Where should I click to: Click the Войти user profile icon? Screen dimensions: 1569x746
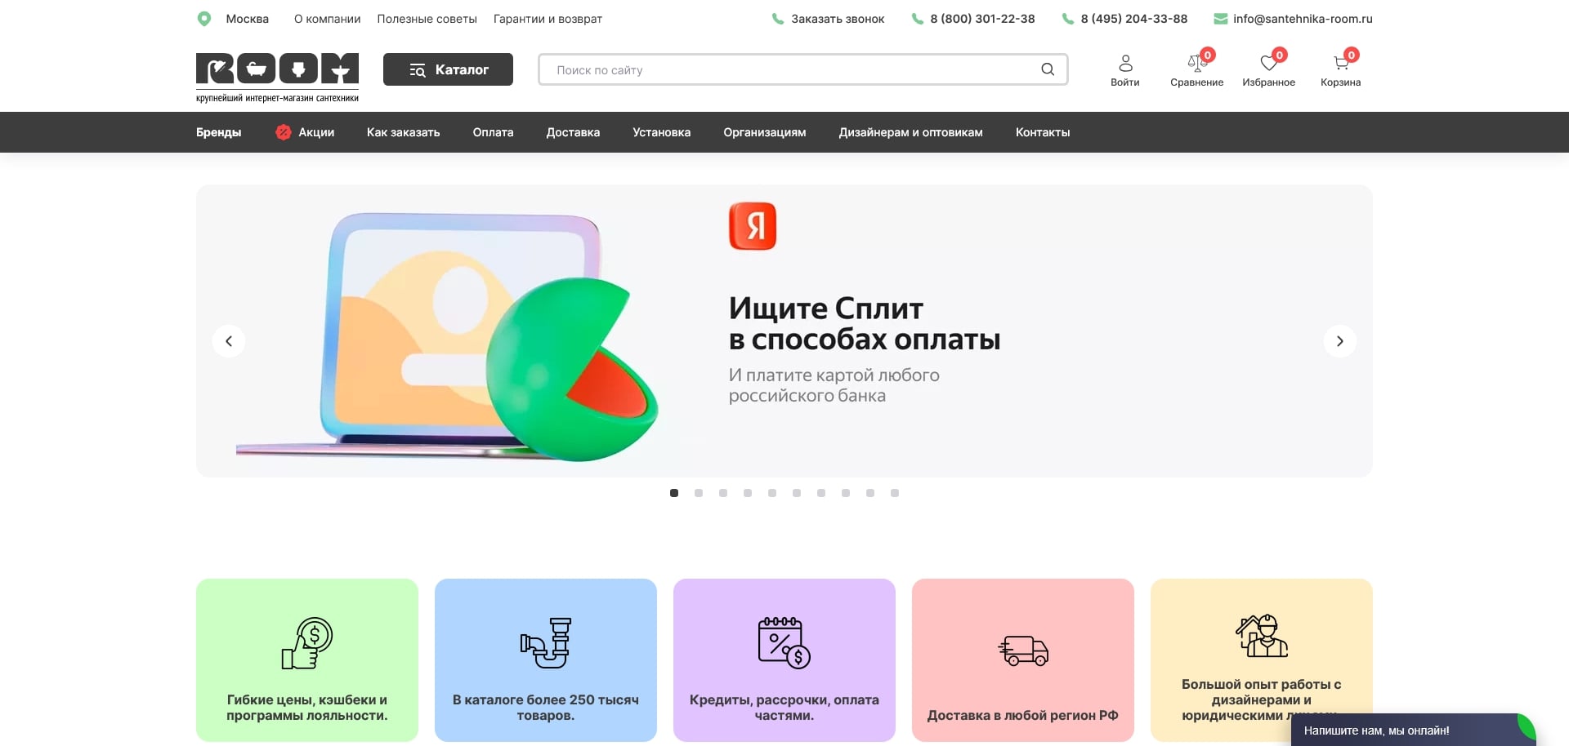pyautogui.click(x=1124, y=63)
